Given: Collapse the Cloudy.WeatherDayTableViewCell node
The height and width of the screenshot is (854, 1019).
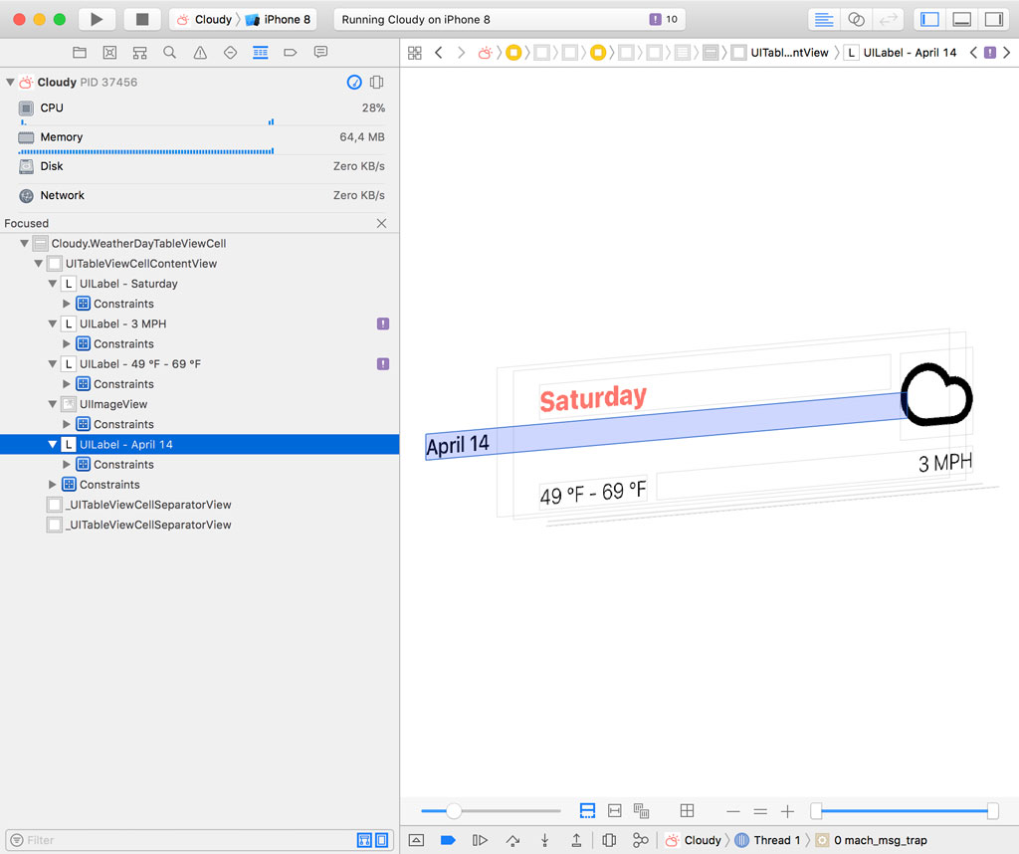Looking at the screenshot, I should pos(25,244).
